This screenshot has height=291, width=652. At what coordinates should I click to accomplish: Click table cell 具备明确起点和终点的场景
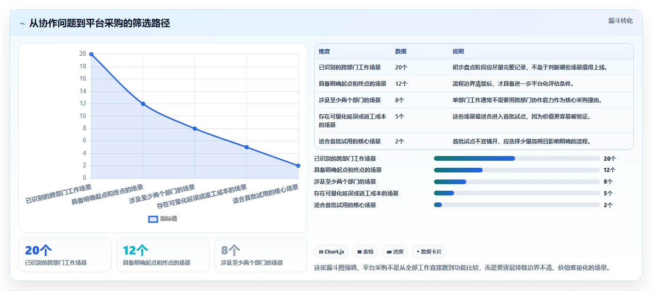352,83
